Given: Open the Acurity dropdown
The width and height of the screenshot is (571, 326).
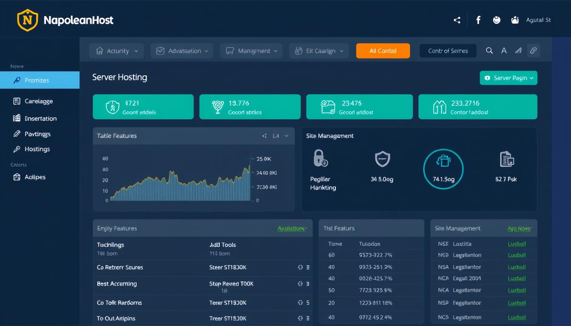Looking at the screenshot, I should tap(116, 51).
